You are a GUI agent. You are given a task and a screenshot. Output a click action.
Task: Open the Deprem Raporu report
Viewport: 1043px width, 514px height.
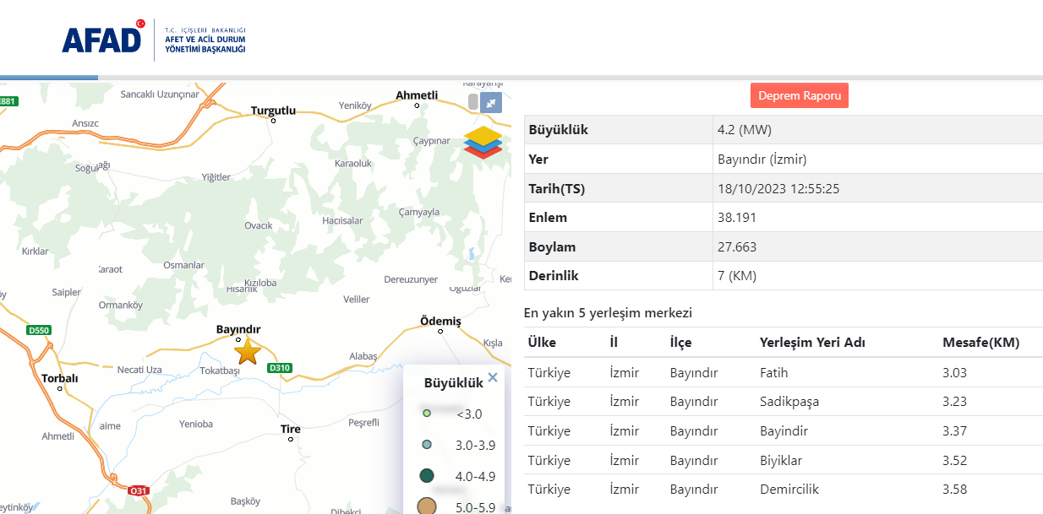click(799, 95)
